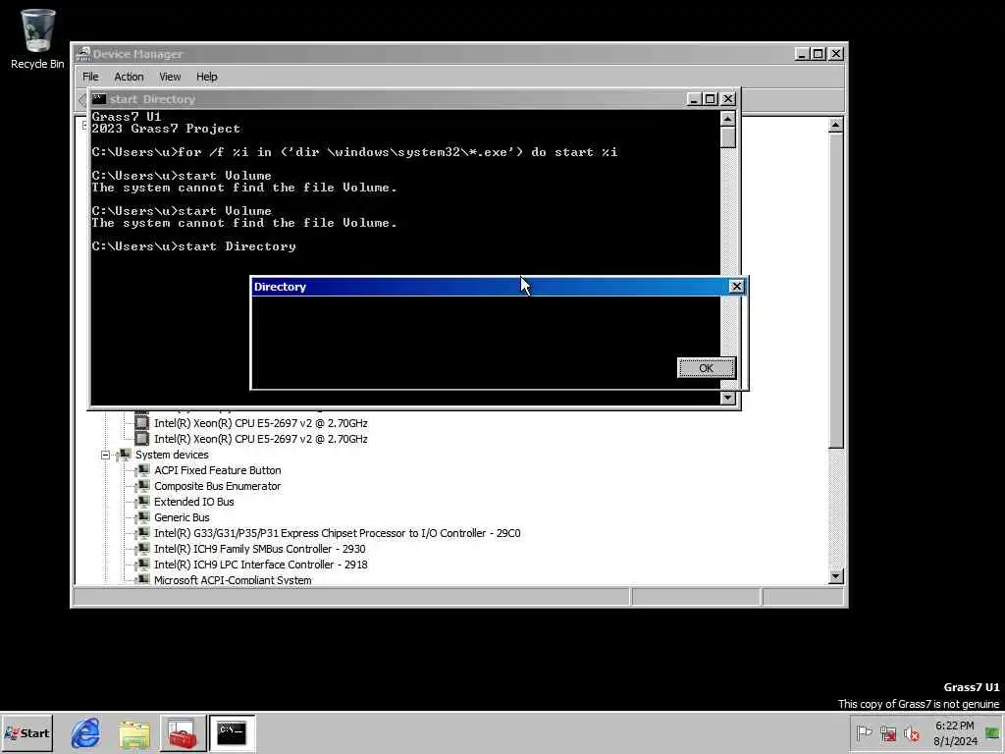This screenshot has height=754, width=1005.
Task: Click the network status tray icon
Action: [887, 732]
